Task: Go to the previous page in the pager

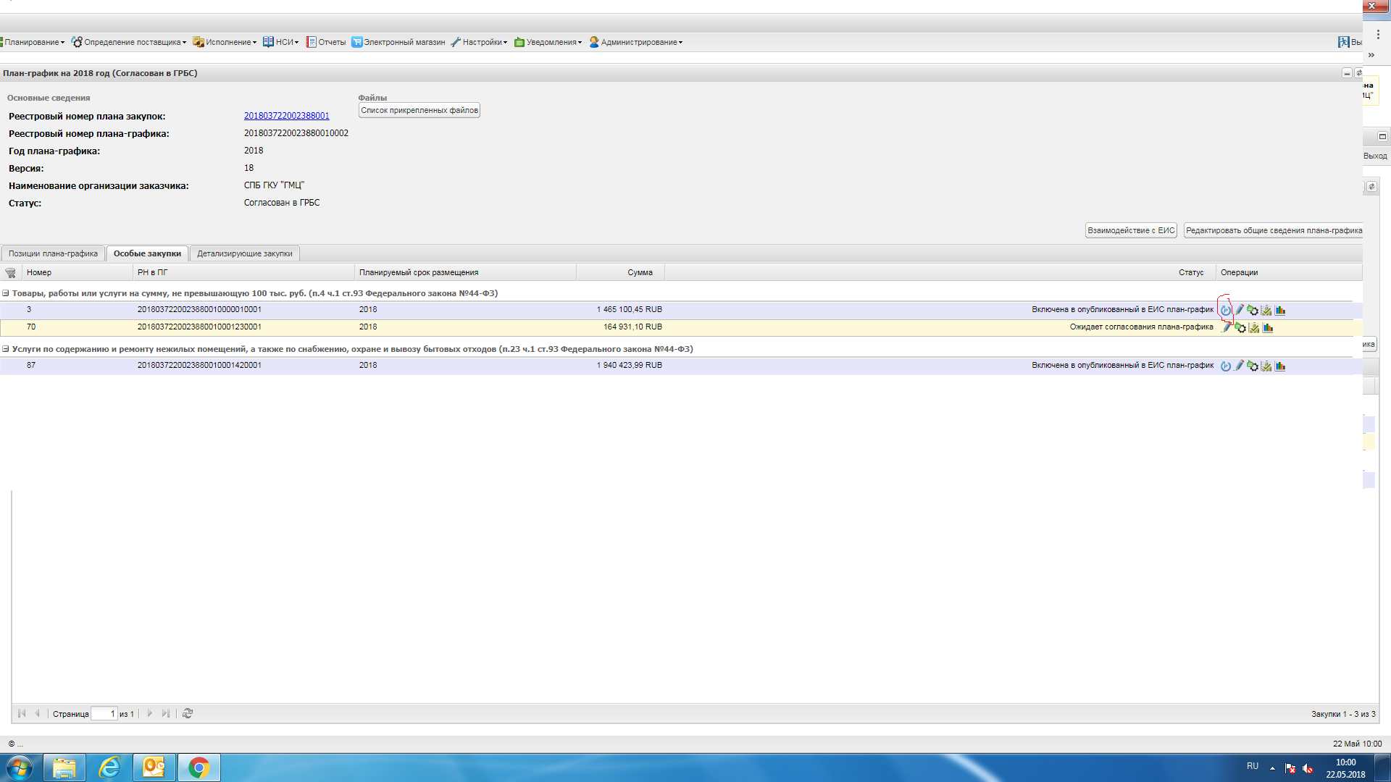Action: [x=37, y=713]
